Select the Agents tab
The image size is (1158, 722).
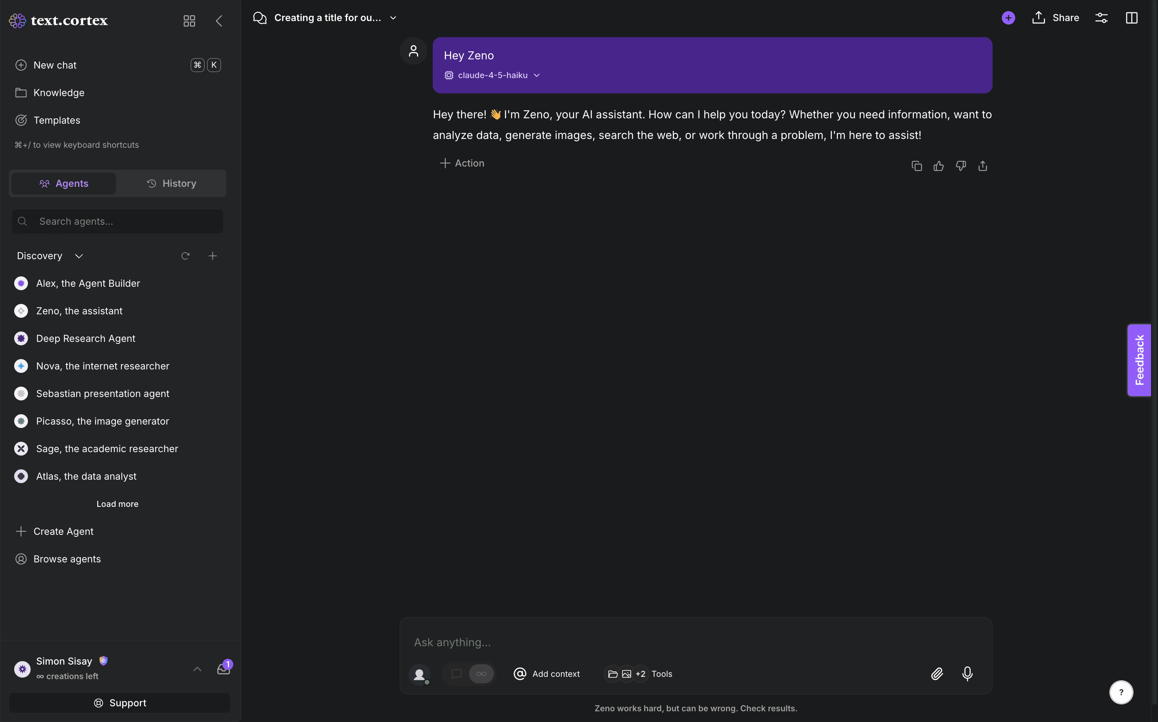point(64,183)
